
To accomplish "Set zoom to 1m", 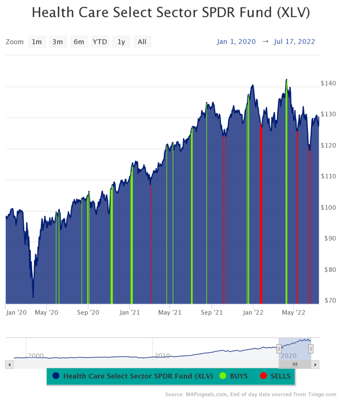I will pyautogui.click(x=37, y=42).
